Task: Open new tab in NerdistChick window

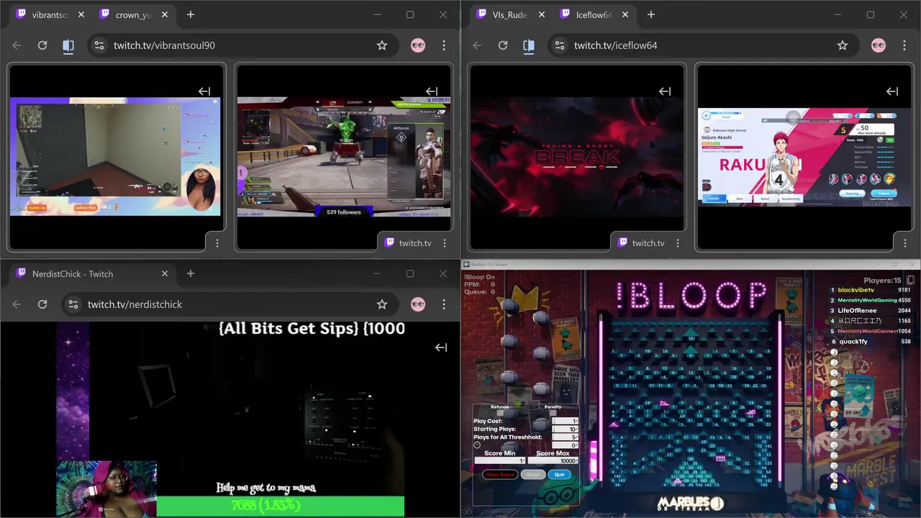Action: pyautogui.click(x=191, y=273)
